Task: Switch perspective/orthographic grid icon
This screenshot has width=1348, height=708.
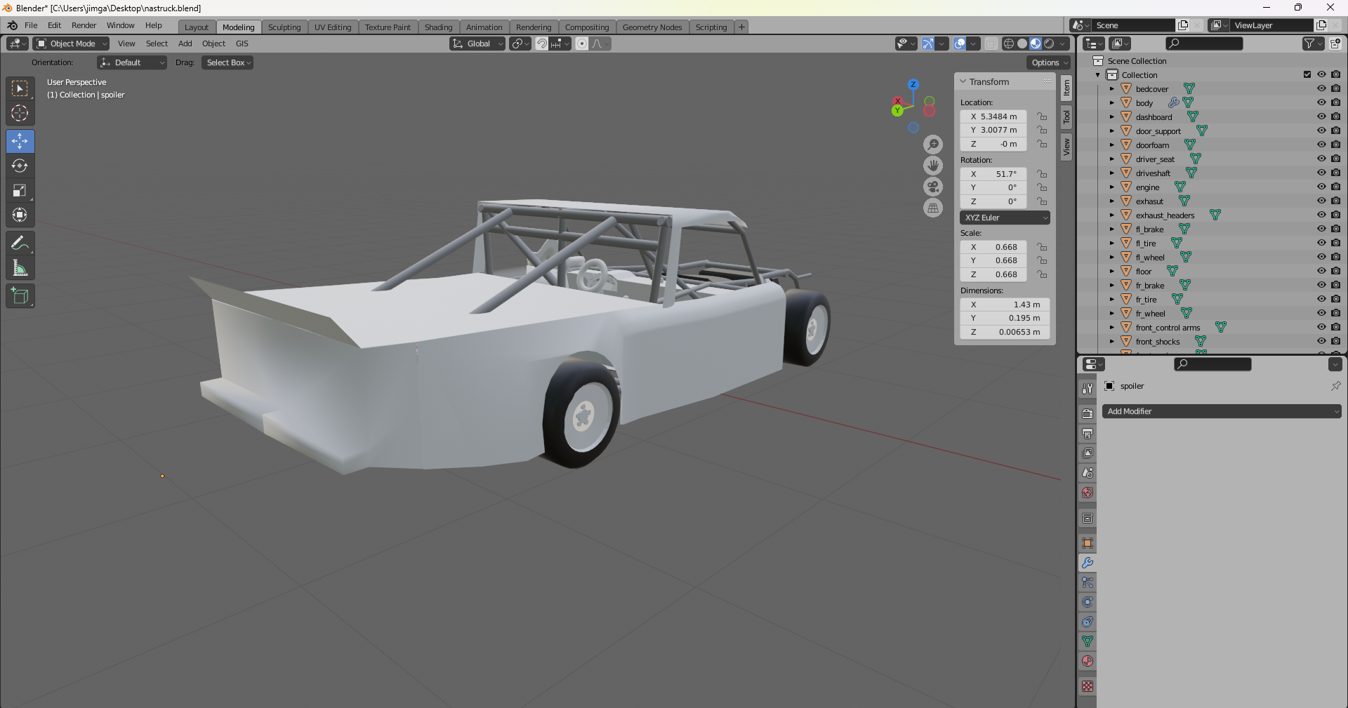Action: (x=932, y=208)
